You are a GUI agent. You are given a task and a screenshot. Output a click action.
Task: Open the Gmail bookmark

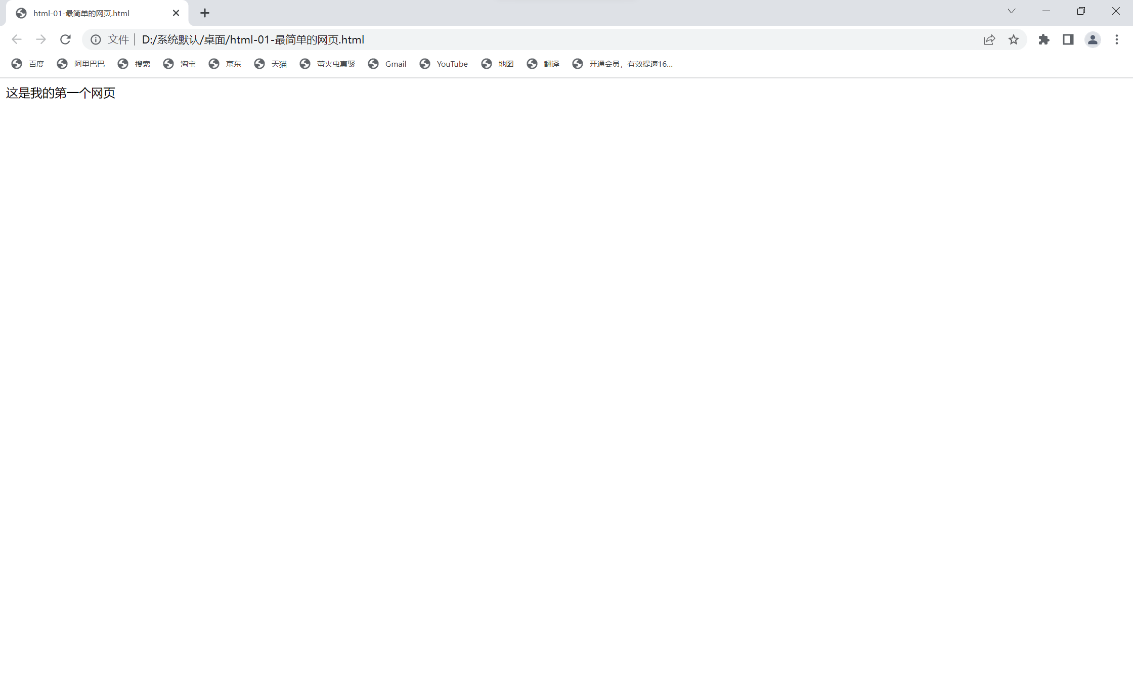click(x=387, y=64)
